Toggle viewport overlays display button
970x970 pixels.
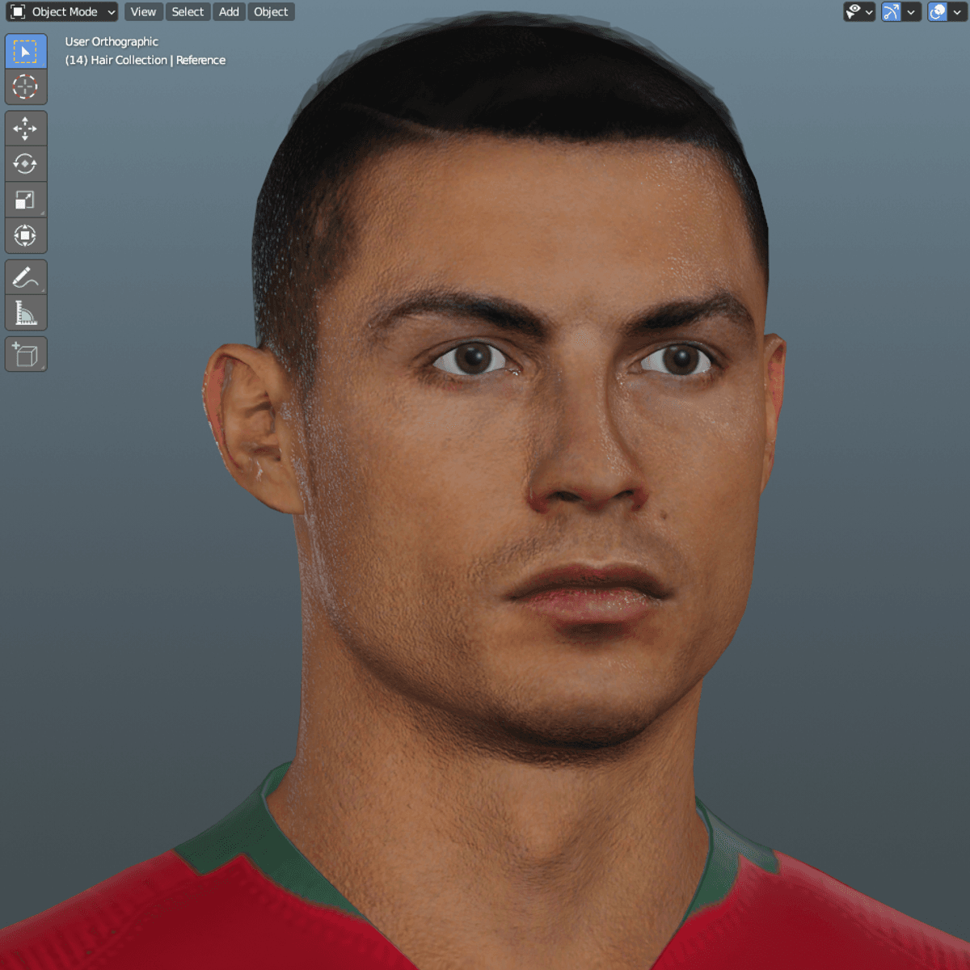938,12
